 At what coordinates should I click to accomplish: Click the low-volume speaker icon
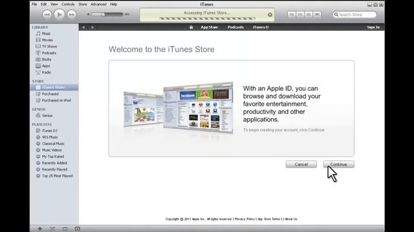pyautogui.click(x=88, y=14)
